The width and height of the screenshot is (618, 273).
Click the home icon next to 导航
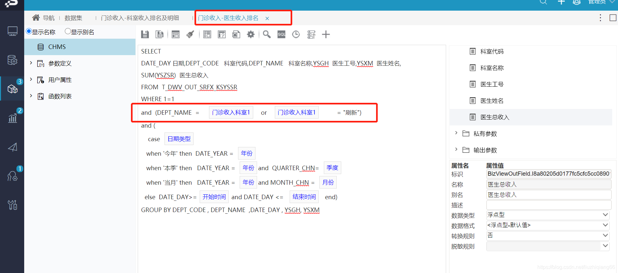pyautogui.click(x=36, y=17)
